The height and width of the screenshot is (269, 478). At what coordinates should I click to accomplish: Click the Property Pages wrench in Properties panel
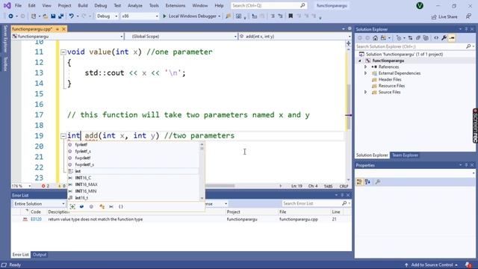pyautogui.click(x=378, y=182)
